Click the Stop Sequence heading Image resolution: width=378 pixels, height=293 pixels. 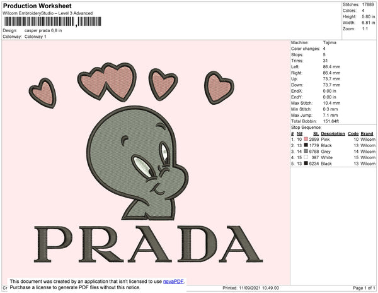(x=306, y=128)
